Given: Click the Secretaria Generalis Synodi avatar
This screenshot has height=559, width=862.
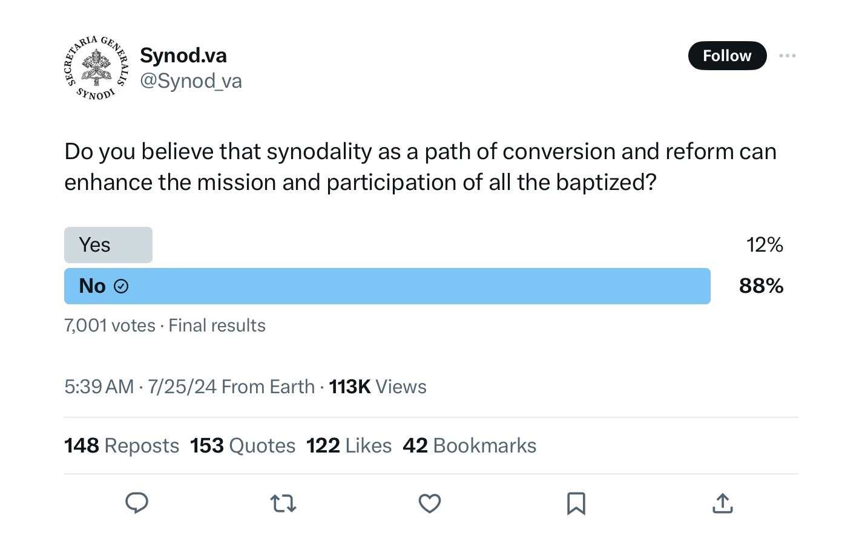Looking at the screenshot, I should coord(97,68).
